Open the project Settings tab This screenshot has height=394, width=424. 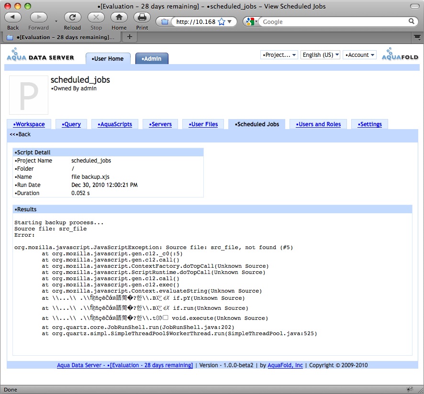pos(369,124)
